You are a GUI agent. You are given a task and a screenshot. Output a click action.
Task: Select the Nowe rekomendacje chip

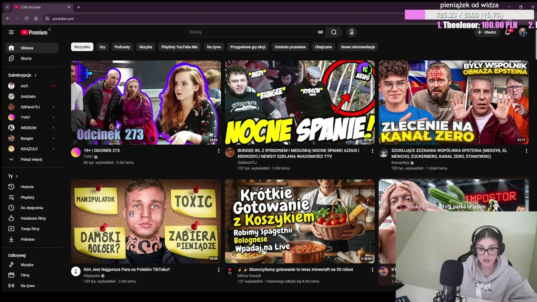pyautogui.click(x=358, y=47)
